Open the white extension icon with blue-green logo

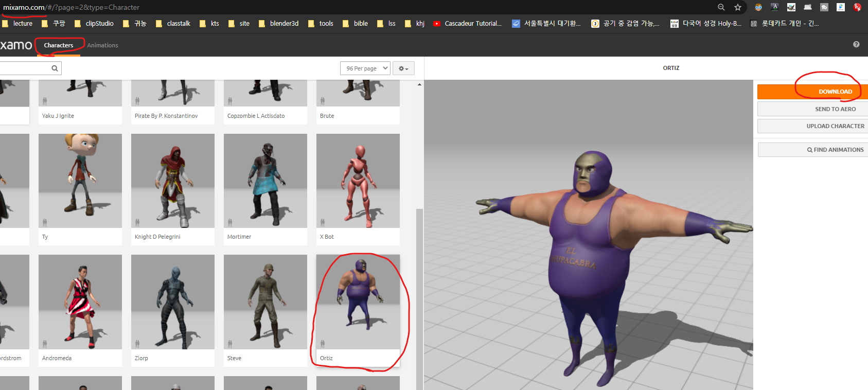pos(841,7)
